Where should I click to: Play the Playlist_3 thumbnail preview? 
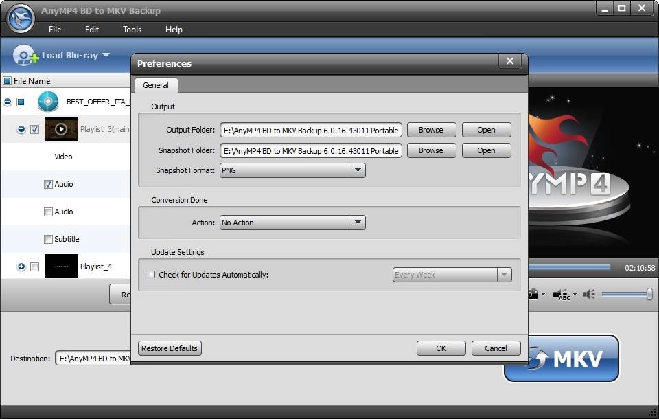[61, 129]
